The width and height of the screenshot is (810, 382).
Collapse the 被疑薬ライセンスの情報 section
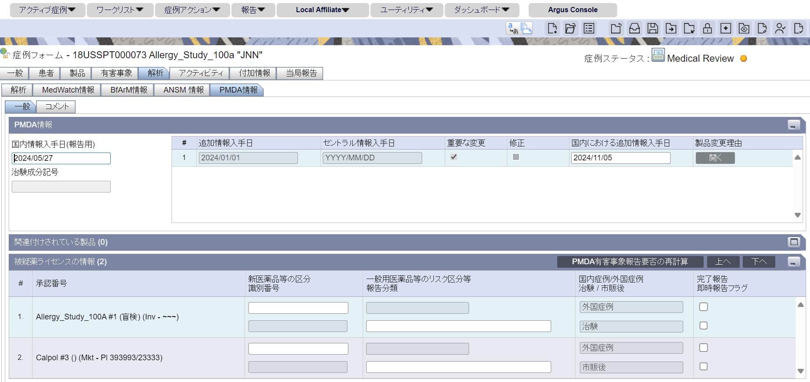pyautogui.click(x=794, y=262)
